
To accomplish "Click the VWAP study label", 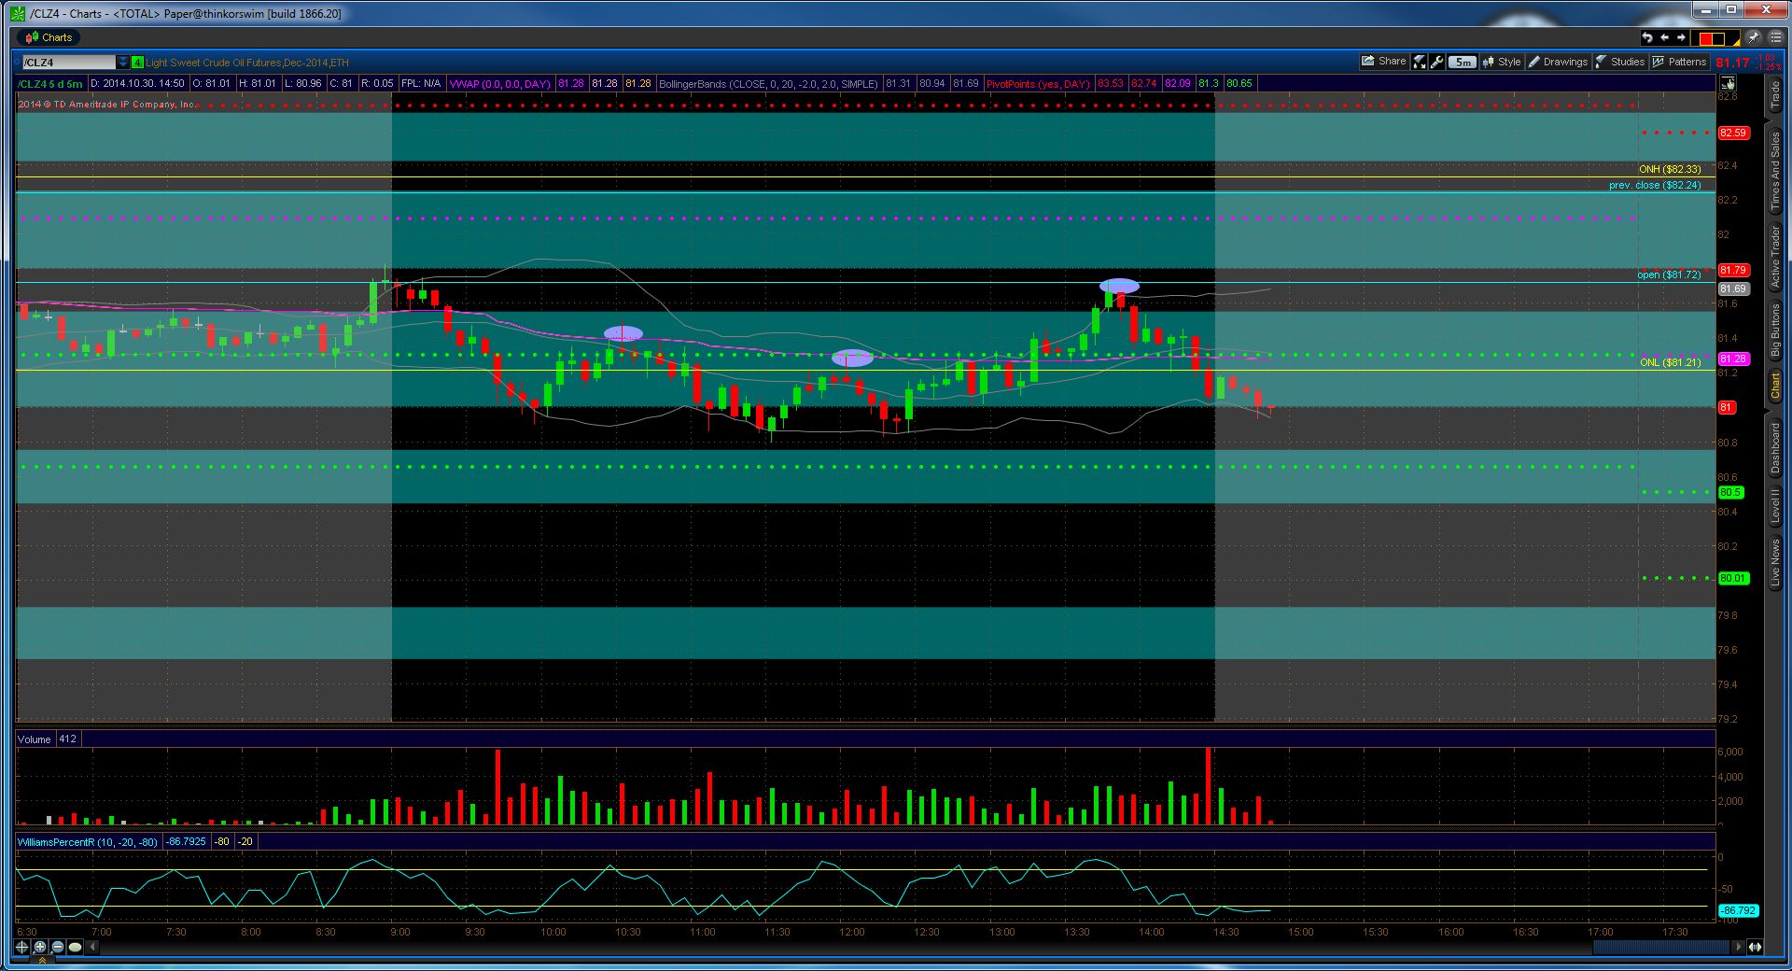I will pos(500,84).
